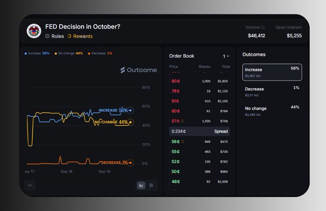Click the Volume info icon
Viewport: 326px width, 211px height.
coord(263,27)
